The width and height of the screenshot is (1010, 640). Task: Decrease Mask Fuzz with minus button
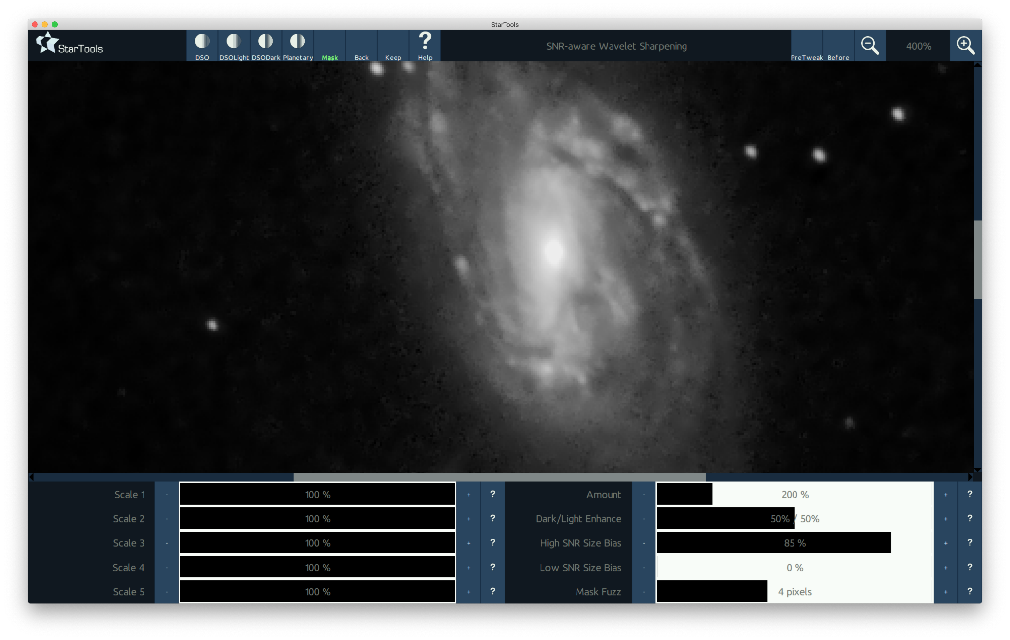pos(644,591)
